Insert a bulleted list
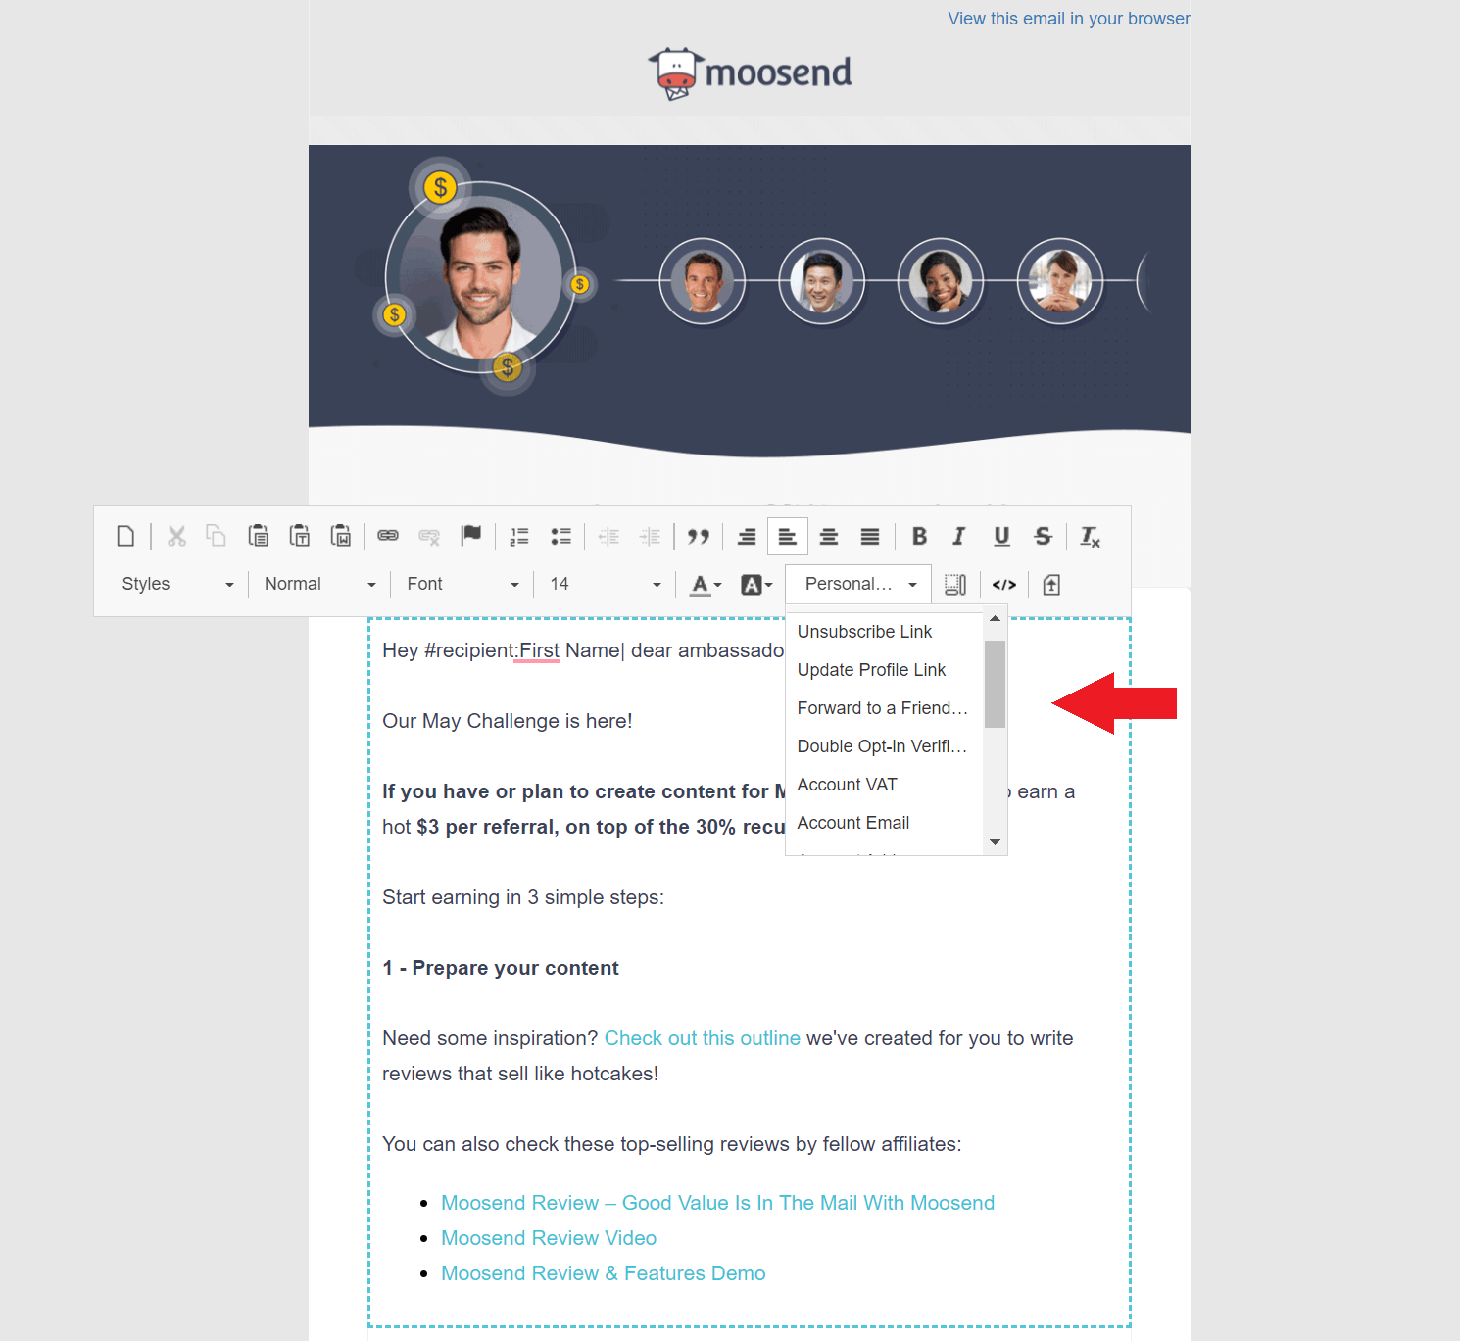Screen dimensions: 1460x1341 560,536
